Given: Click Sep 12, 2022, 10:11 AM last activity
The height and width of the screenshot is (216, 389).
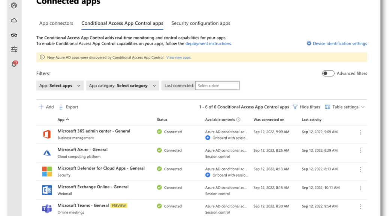Looking at the screenshot, I should [320, 188].
